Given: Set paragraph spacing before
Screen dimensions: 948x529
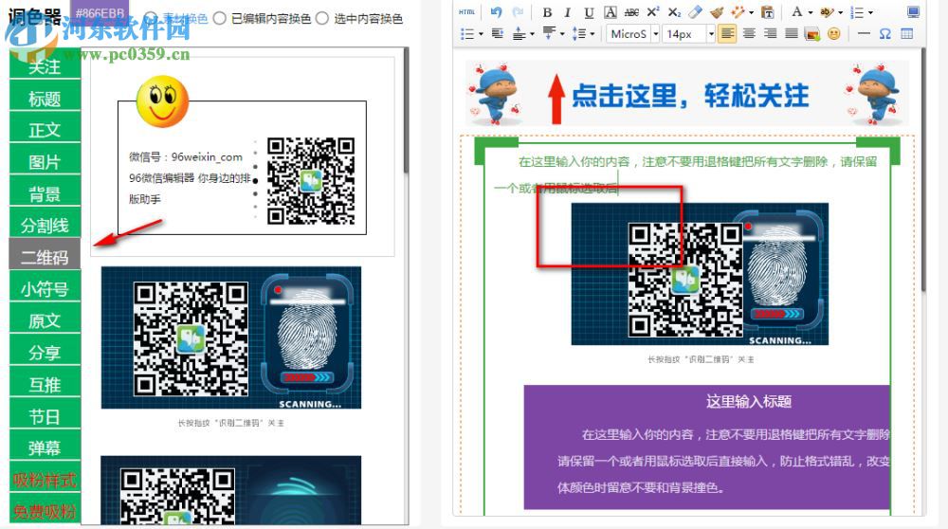Looking at the screenshot, I should coord(520,34).
